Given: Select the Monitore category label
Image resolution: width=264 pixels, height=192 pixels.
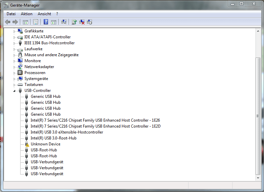Looking at the screenshot, I should [x=33, y=61].
